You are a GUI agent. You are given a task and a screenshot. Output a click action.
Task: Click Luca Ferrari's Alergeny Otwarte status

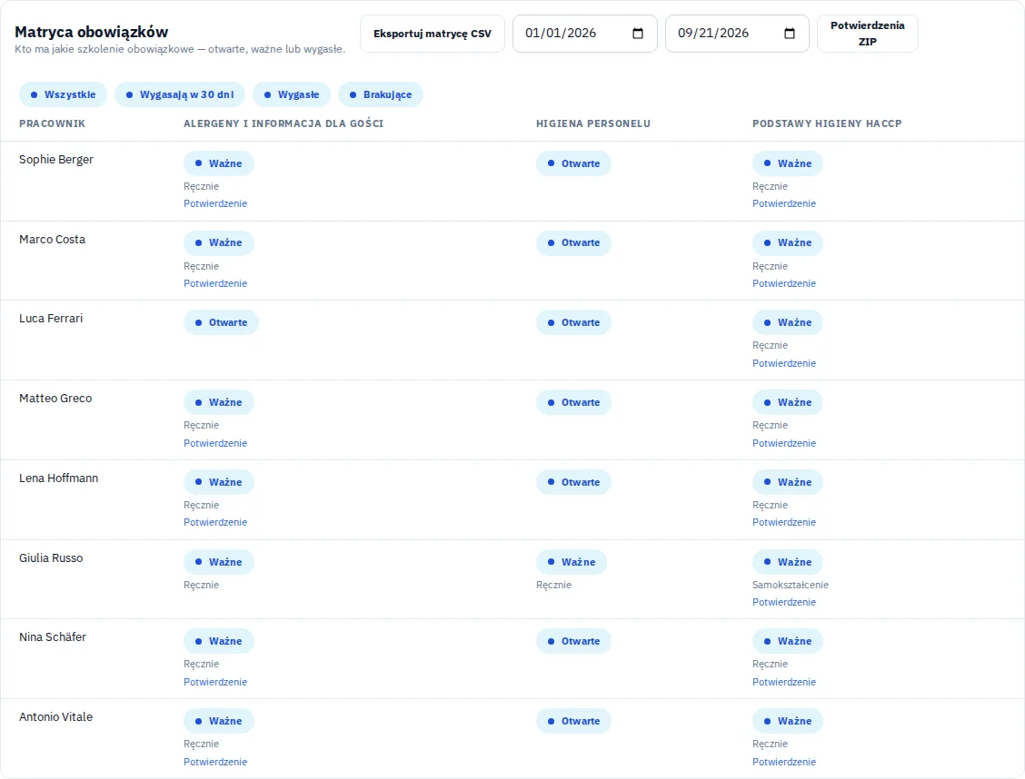[221, 322]
